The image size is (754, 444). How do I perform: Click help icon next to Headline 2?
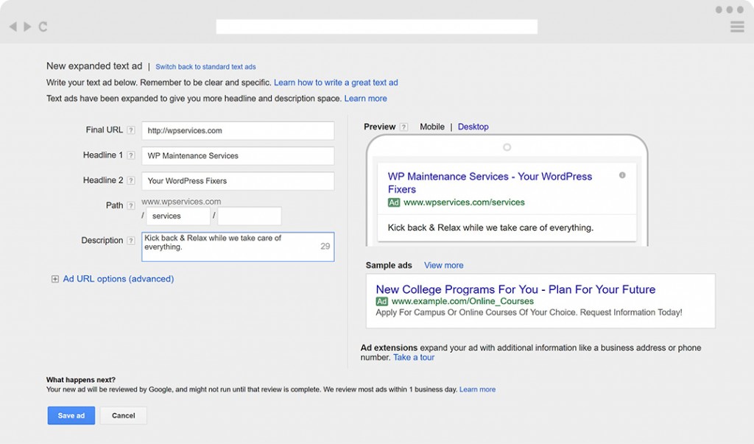pos(130,180)
